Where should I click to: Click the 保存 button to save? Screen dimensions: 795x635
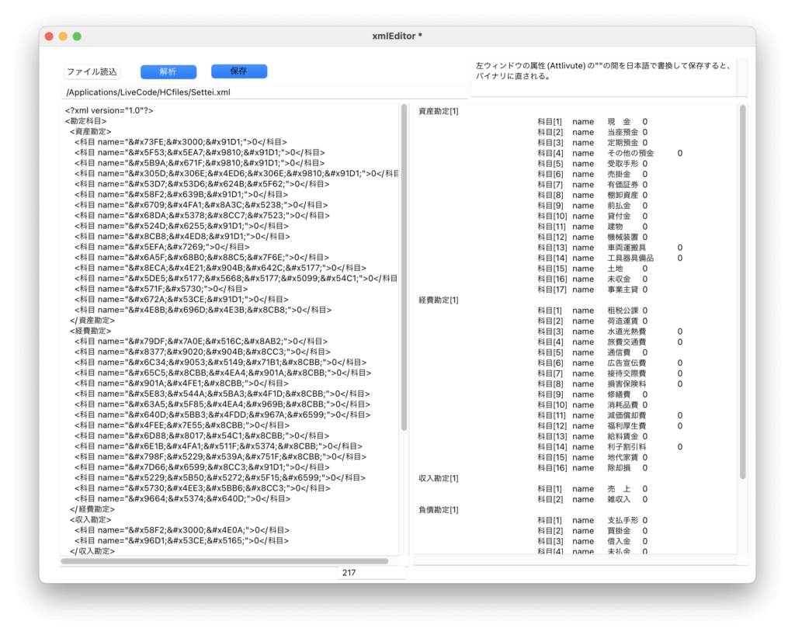[x=239, y=71]
